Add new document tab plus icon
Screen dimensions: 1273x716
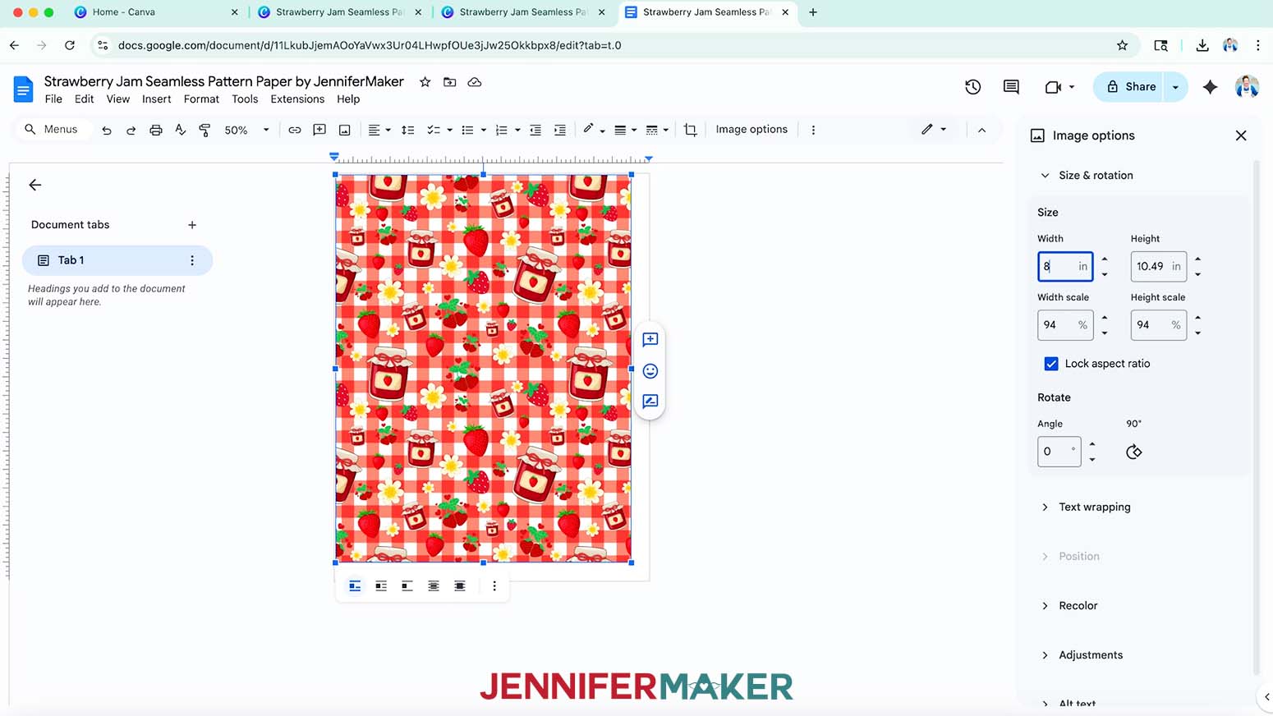click(192, 225)
